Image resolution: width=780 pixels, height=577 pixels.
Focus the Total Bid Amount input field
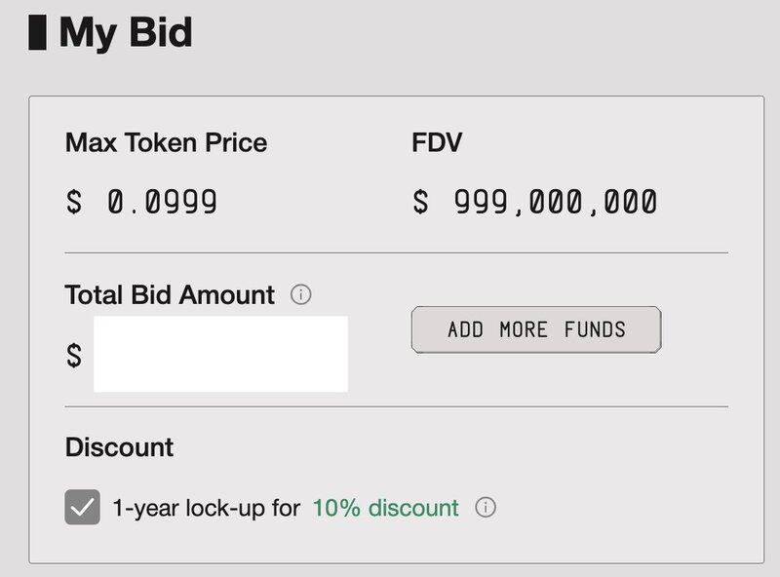(x=220, y=354)
